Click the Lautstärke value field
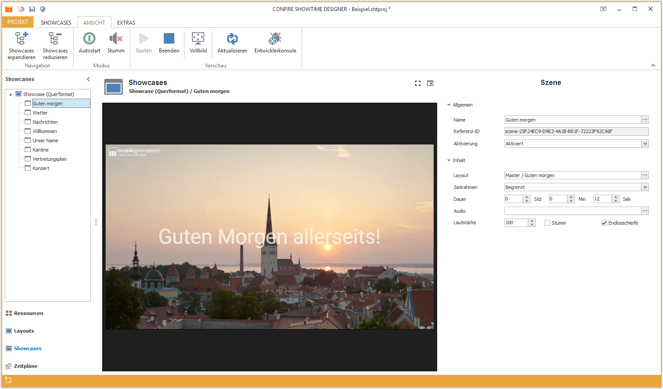663x389 pixels. pos(516,223)
